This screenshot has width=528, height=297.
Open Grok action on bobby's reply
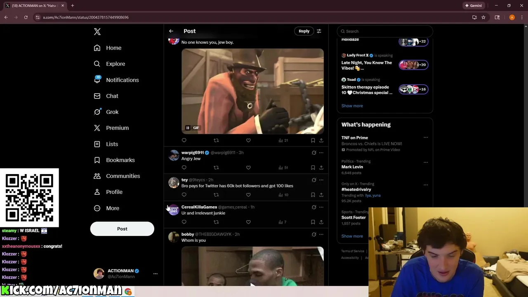[x=314, y=234]
